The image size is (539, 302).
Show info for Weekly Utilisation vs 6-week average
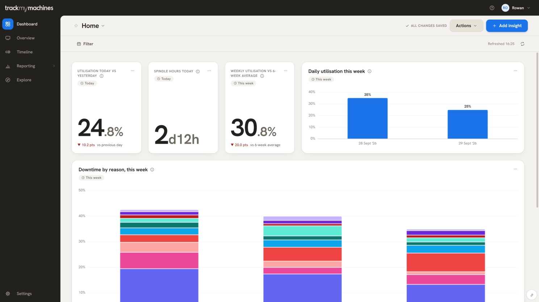262,76
